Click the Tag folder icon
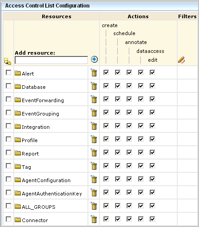 (x=18, y=166)
